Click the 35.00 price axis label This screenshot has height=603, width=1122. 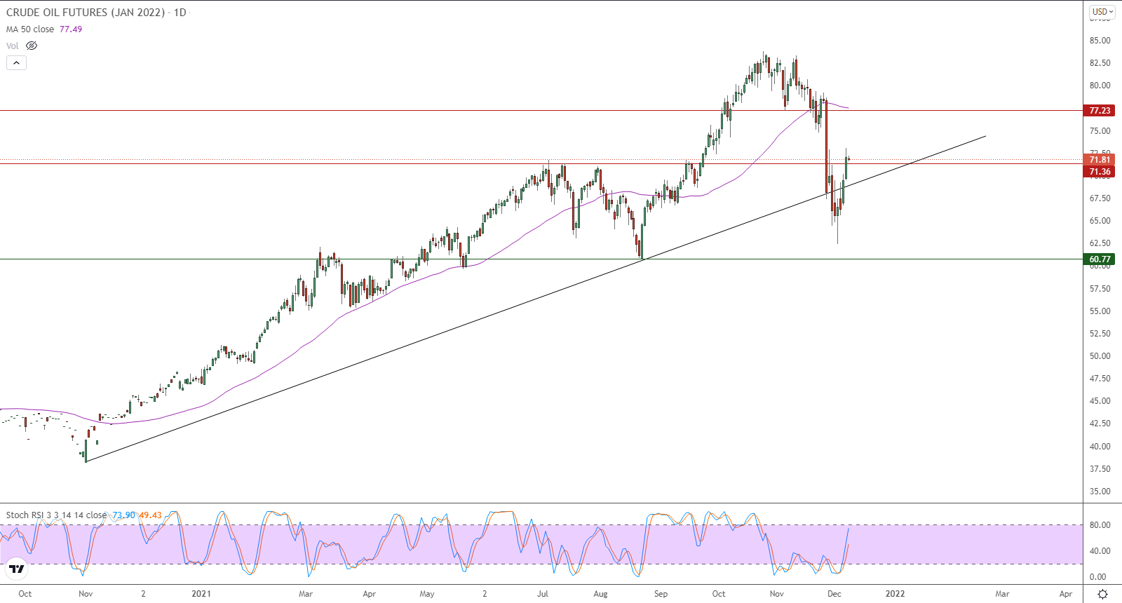[x=1100, y=491]
